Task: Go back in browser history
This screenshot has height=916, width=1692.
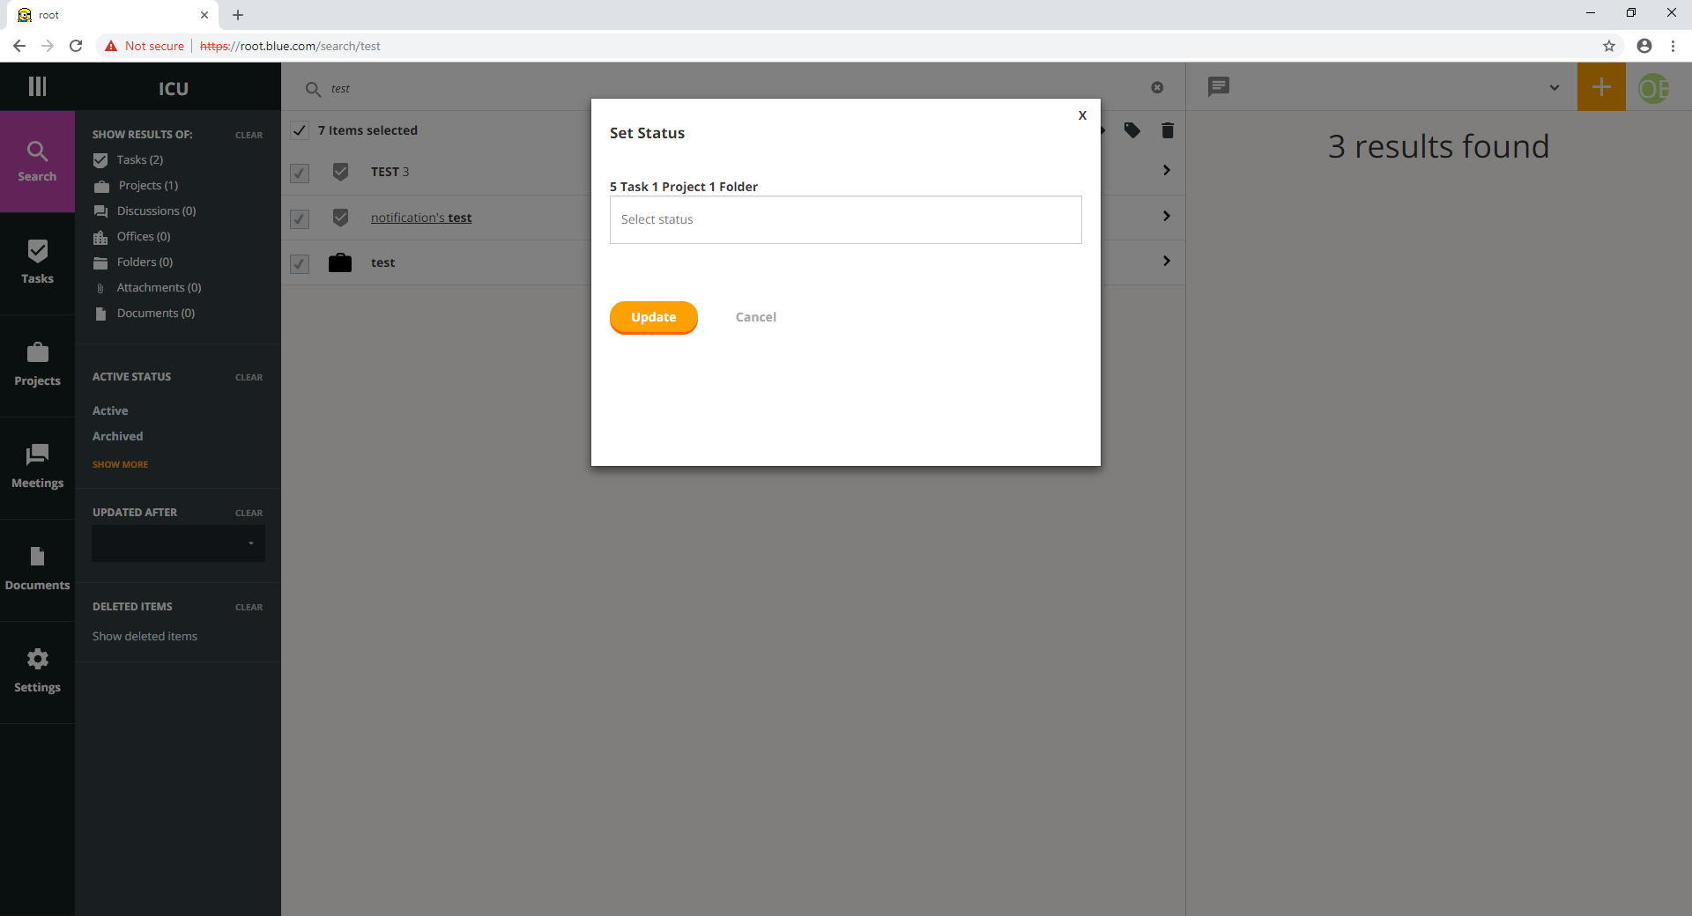Action: tap(19, 46)
